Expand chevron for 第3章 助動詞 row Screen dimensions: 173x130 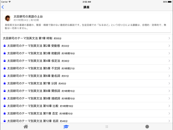(169, 53)
